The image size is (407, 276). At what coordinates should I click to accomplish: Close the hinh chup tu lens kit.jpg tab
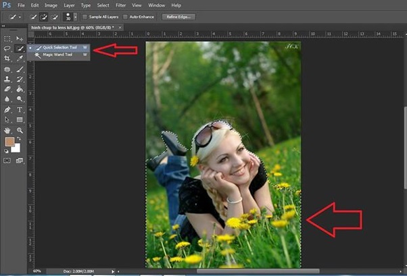120,28
